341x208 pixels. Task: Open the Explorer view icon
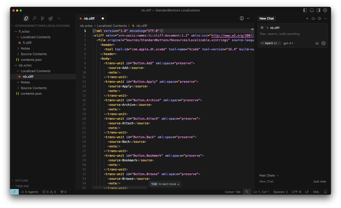click(26, 18)
